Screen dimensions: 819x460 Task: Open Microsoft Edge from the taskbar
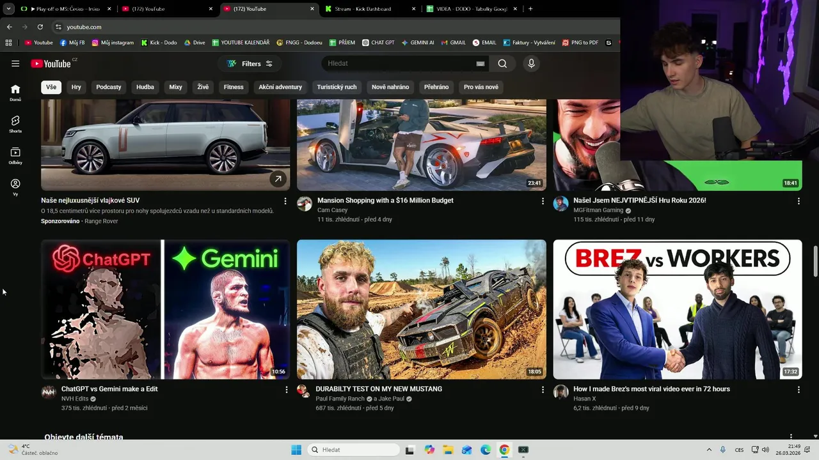[486, 450]
